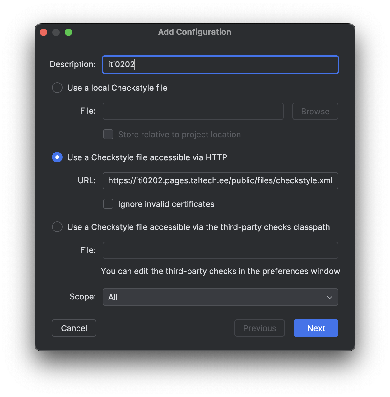Select the Checkstyle file via HTTP radio button
Image resolution: width=390 pixels, height=397 pixels.
pos(57,157)
